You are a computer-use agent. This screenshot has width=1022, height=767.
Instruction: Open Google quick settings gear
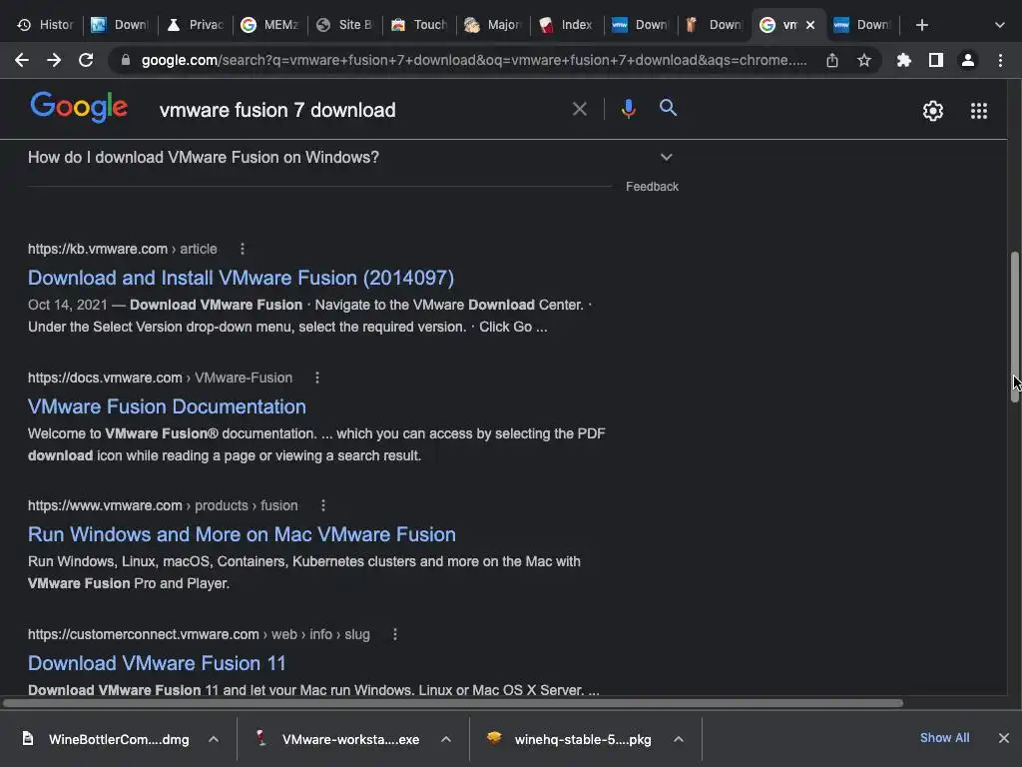pyautogui.click(x=933, y=110)
